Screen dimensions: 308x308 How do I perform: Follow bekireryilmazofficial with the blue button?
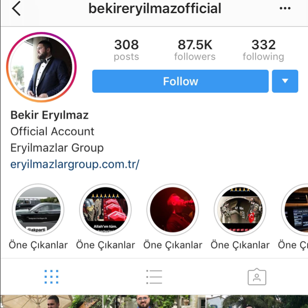(180, 81)
